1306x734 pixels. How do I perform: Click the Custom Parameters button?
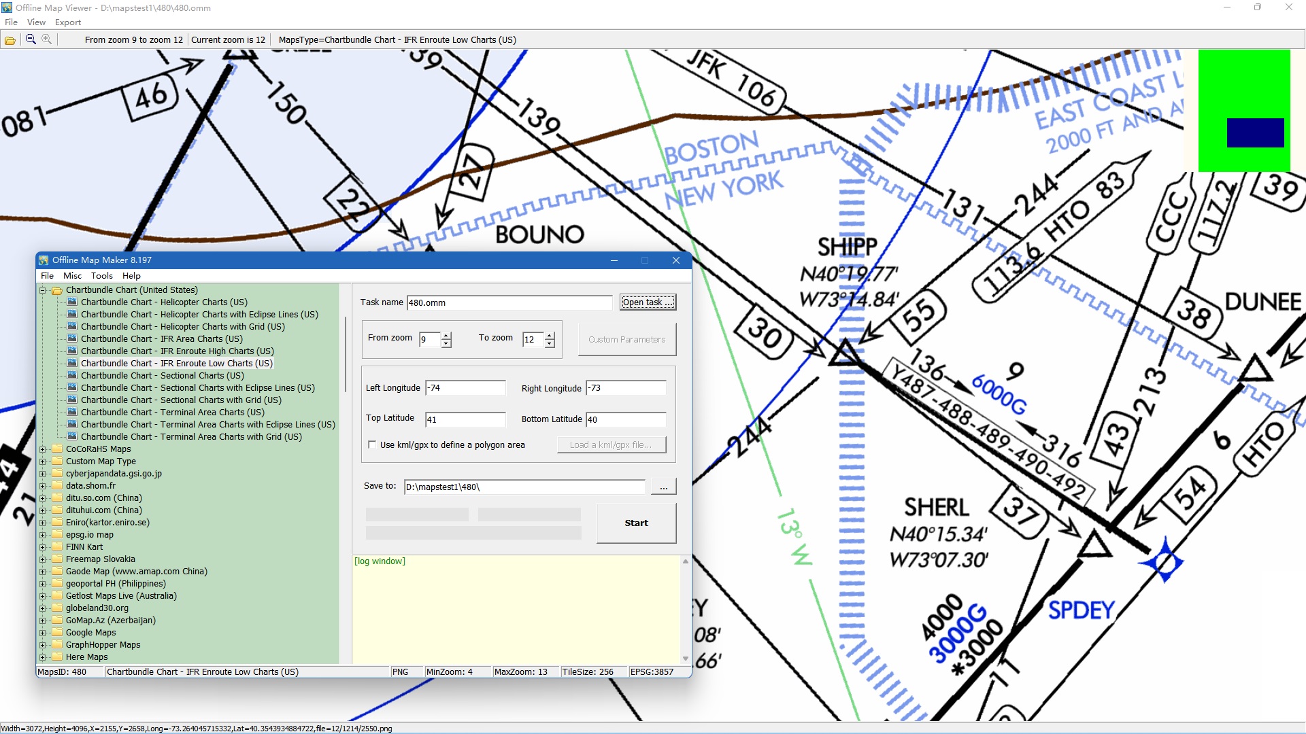(626, 340)
